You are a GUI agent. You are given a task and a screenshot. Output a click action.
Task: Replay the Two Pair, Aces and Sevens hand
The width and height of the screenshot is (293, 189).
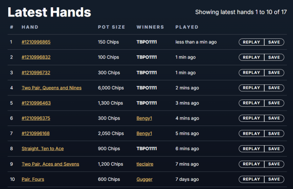coord(251,164)
